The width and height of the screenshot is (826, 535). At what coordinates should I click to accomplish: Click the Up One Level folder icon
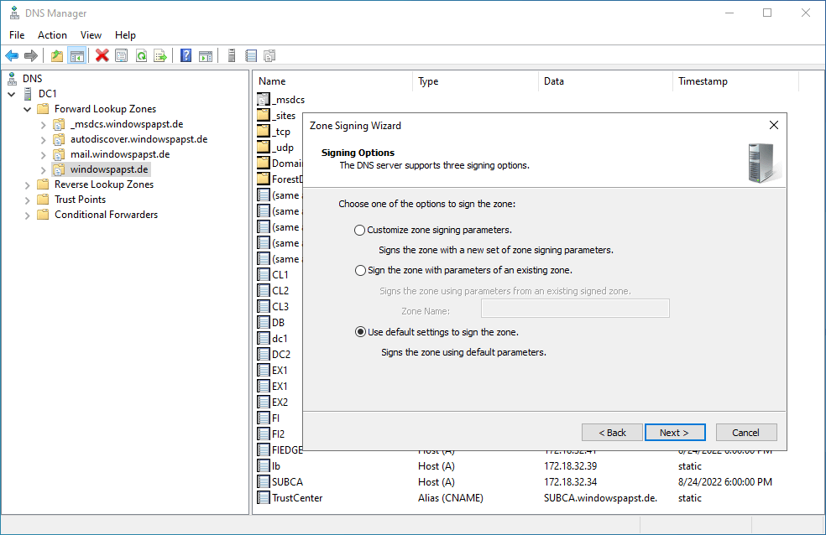point(57,56)
